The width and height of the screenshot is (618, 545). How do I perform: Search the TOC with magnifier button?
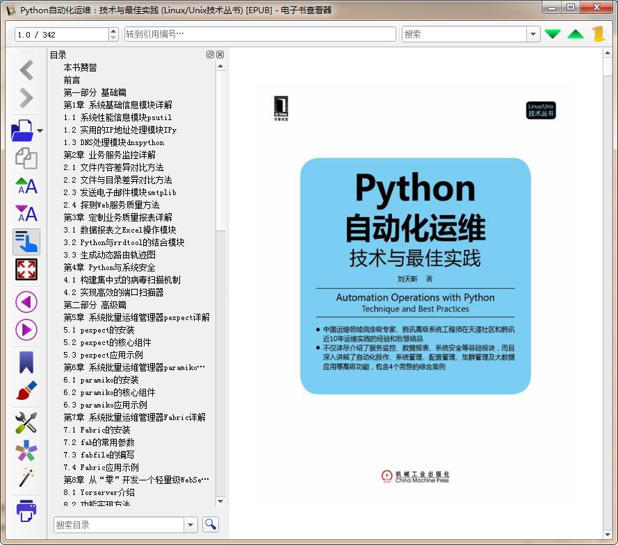coord(211,524)
